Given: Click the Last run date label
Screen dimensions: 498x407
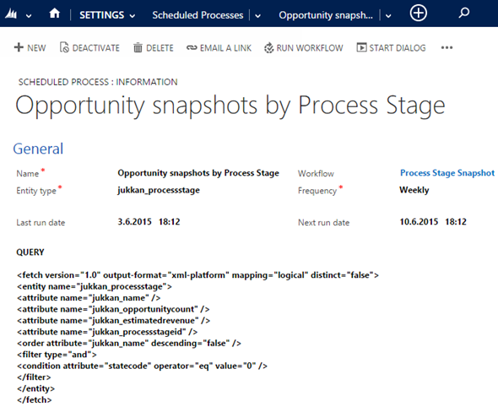Looking at the screenshot, I should pyautogui.click(x=41, y=222).
